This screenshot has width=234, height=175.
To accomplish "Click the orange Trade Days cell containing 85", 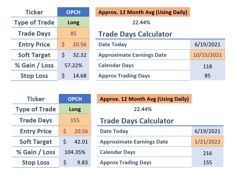I will click(x=73, y=33).
